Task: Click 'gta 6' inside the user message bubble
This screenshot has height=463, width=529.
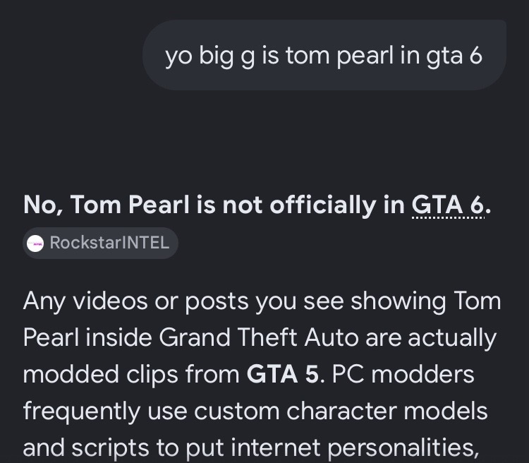Action: (x=454, y=56)
